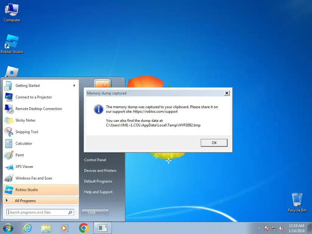This screenshot has height=234, width=312.
Task: Open the Recycle Bin on desktop
Action: pos(297,202)
